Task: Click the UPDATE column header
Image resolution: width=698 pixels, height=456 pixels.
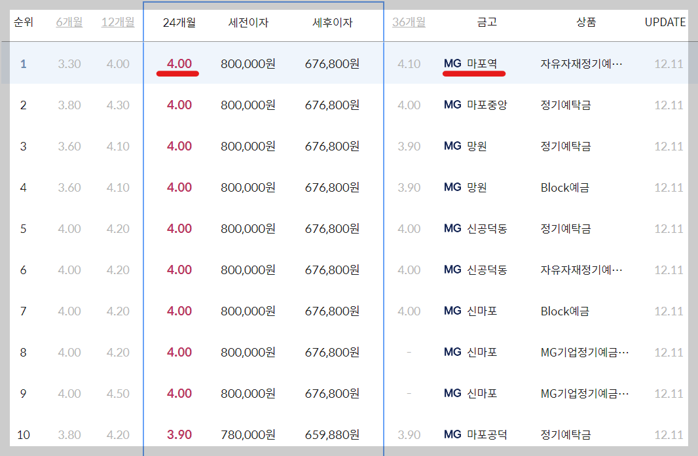Action: click(x=664, y=22)
